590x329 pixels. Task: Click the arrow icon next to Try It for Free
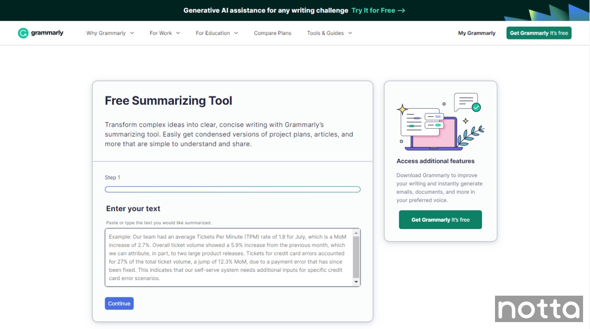point(401,10)
